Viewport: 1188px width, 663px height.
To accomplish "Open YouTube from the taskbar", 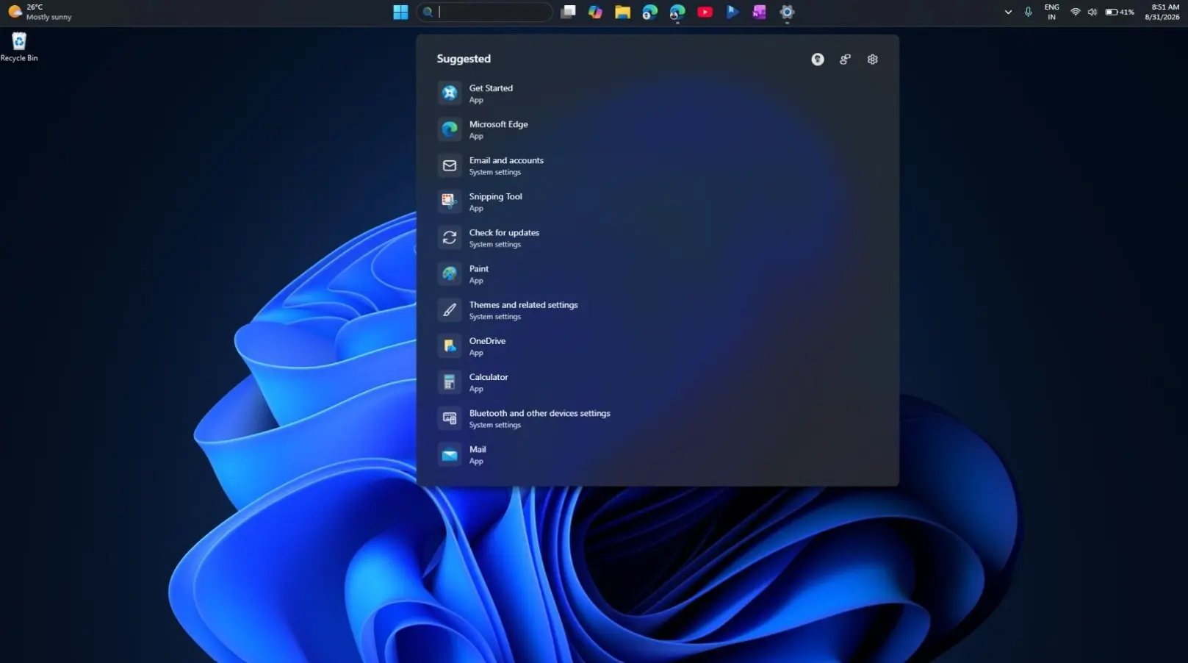I will point(705,12).
